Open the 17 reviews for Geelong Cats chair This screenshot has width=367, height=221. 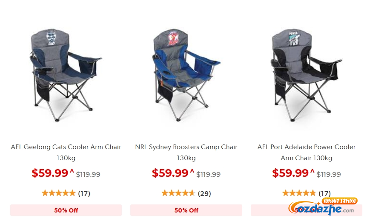84,193
